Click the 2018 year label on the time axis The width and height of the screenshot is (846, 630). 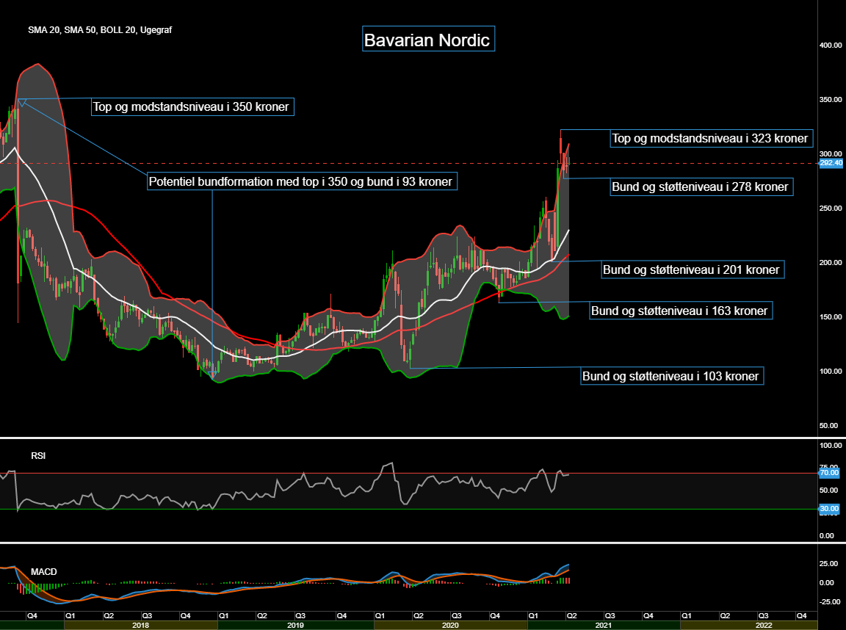point(141,626)
